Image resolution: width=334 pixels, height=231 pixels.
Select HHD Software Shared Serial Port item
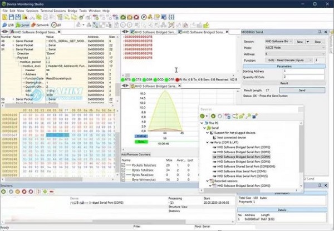[244, 167]
